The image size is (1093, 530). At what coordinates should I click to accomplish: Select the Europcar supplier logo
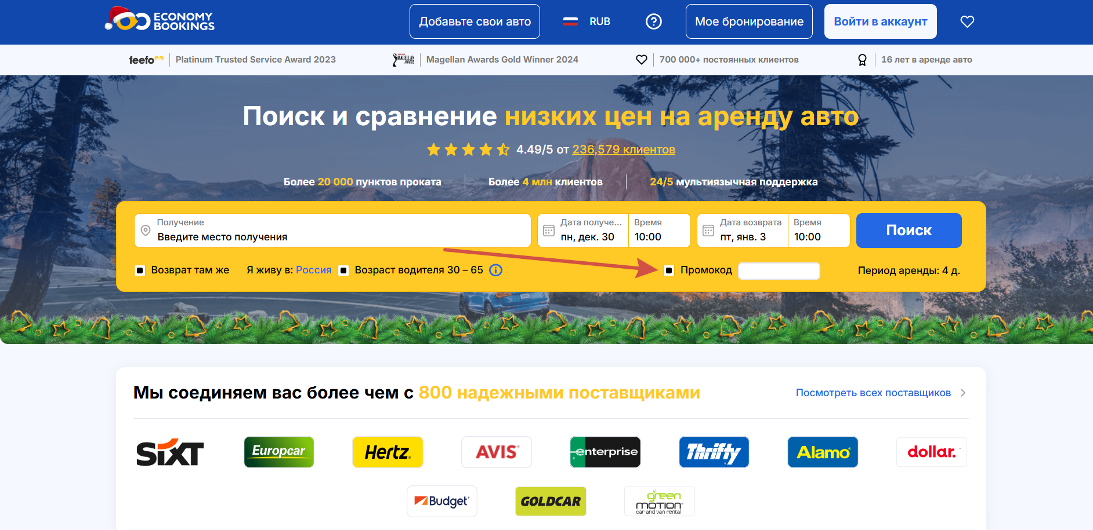[x=279, y=452]
